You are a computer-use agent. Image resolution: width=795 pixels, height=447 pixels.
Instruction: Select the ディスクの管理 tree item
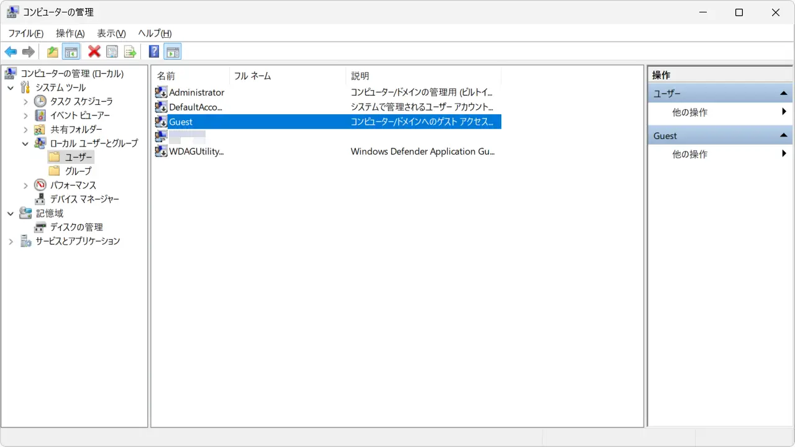click(x=76, y=227)
